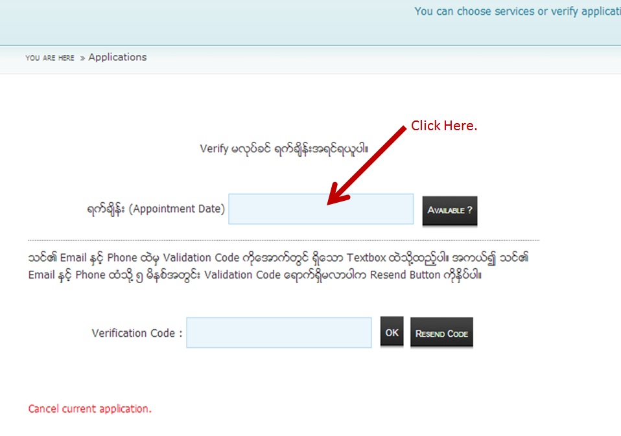This screenshot has height=436, width=621.
Task: Click the Click Here annotation text
Action: 444,125
